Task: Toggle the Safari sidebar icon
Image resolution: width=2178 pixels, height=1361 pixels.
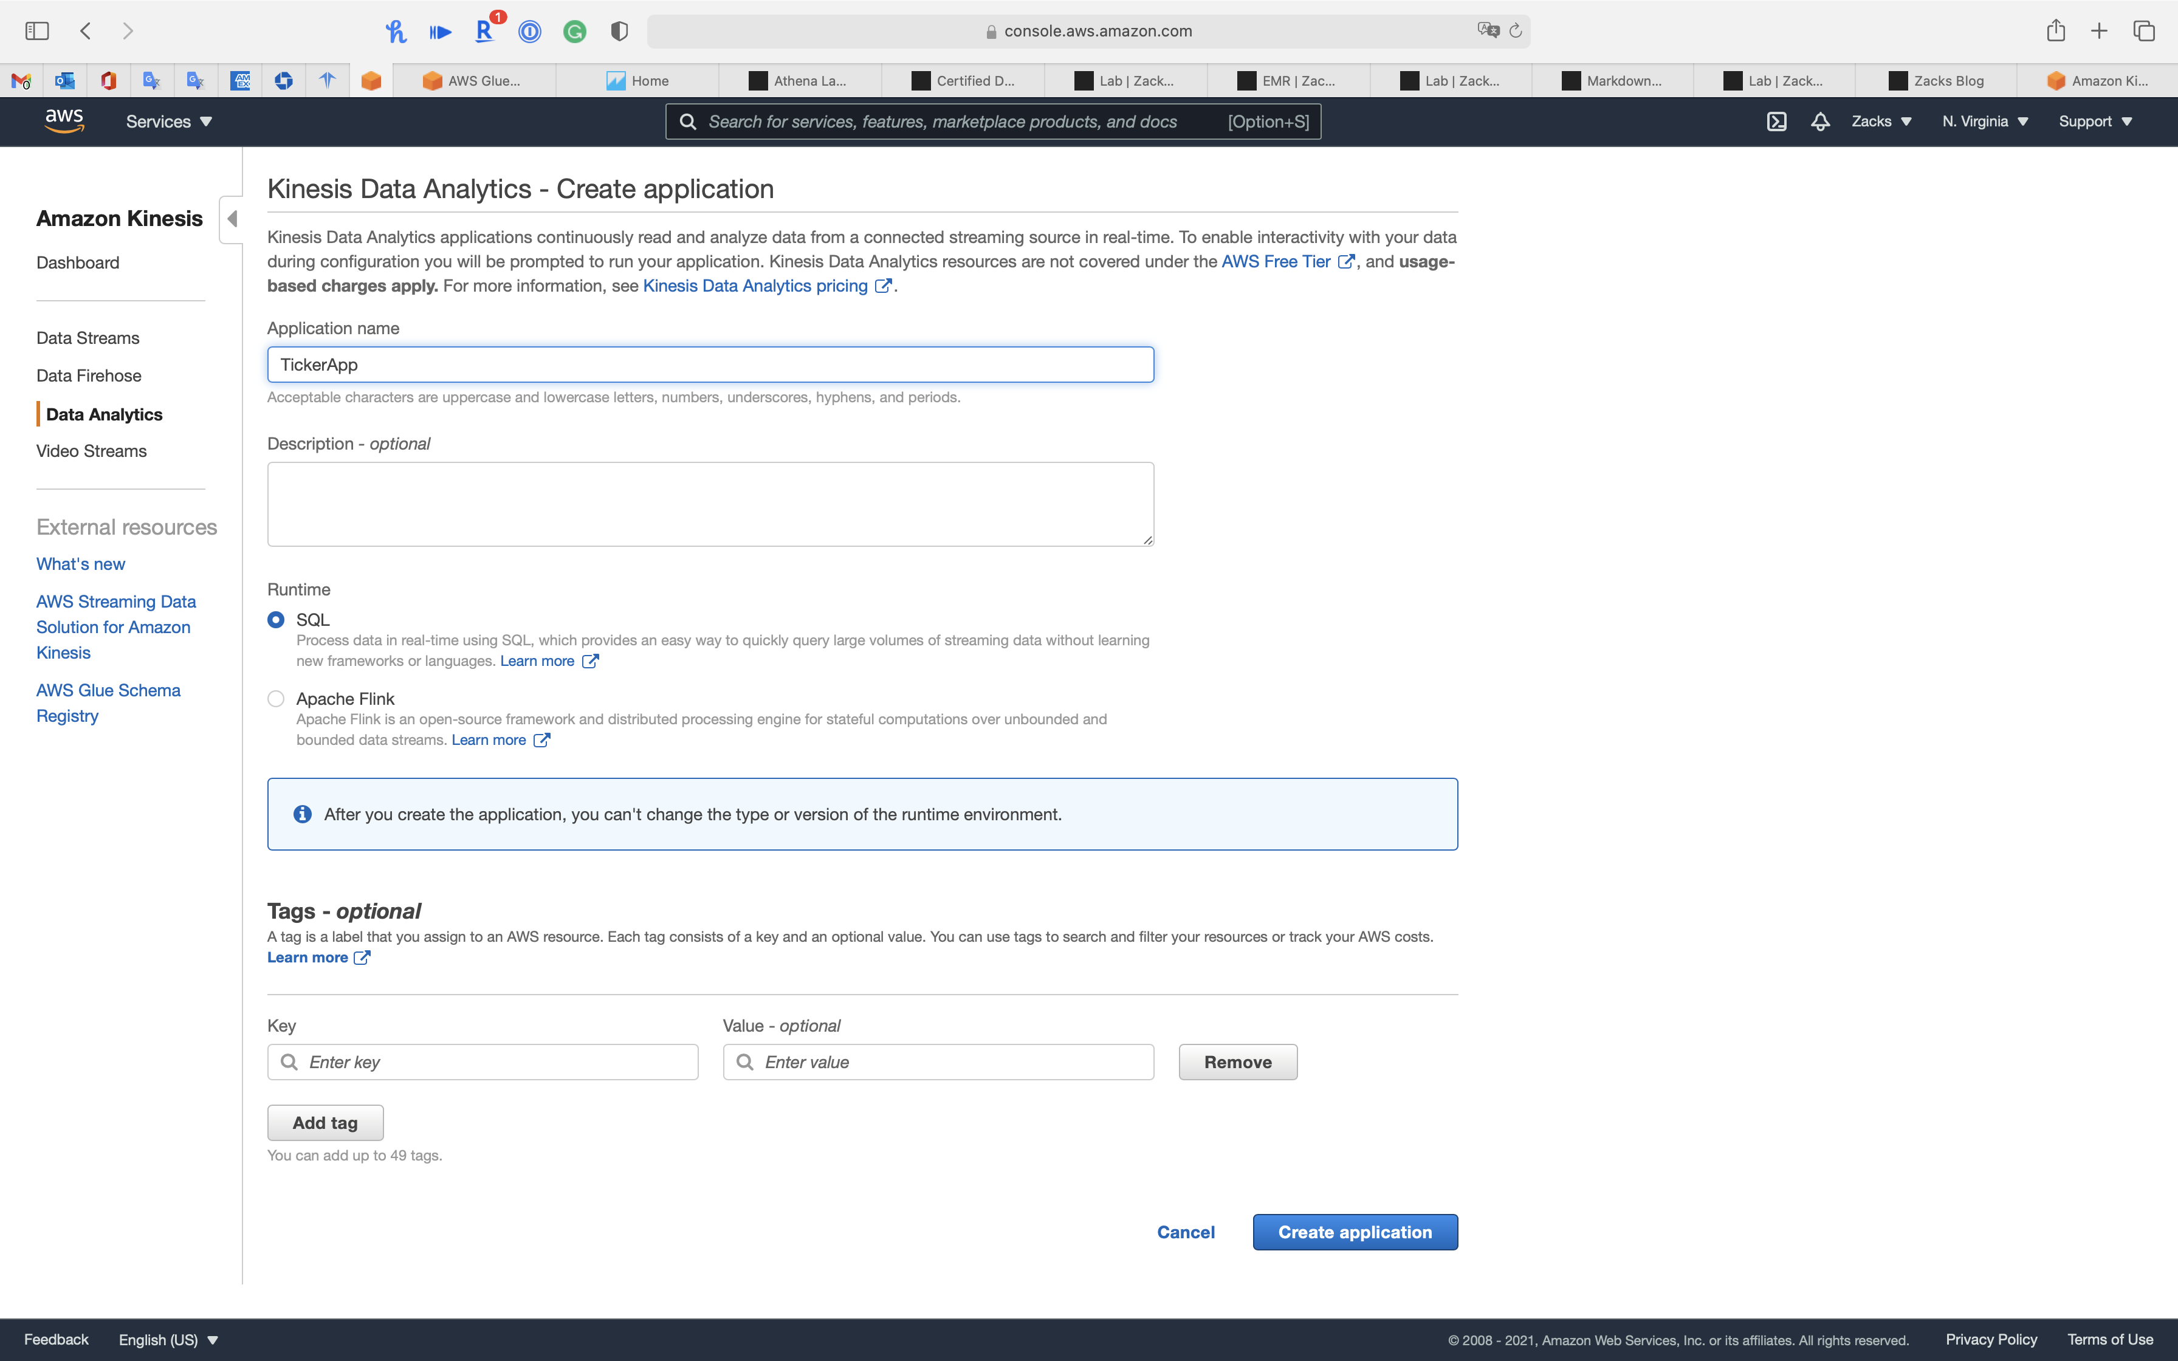Action: point(37,32)
